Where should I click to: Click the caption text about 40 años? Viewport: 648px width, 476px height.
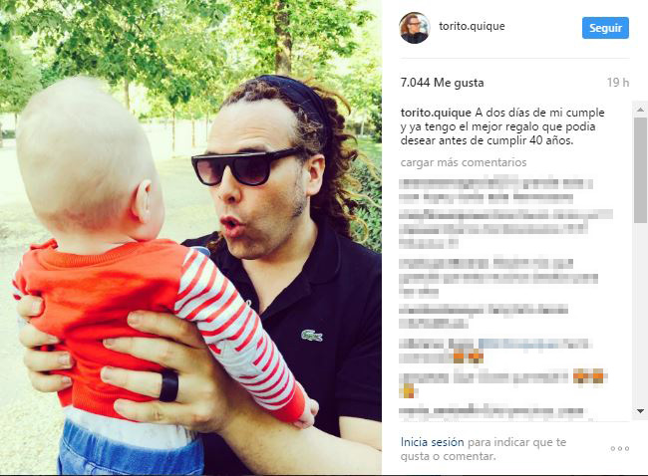coord(502,126)
